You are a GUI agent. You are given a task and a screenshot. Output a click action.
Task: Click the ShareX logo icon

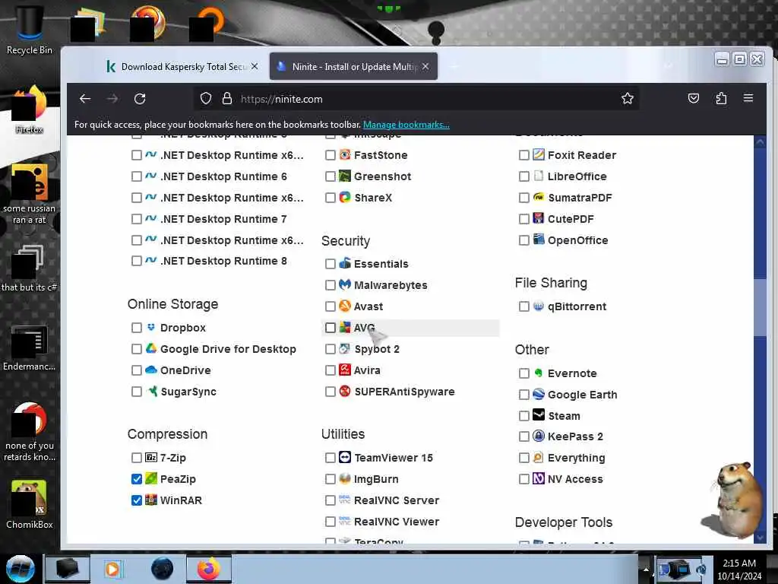[345, 197]
